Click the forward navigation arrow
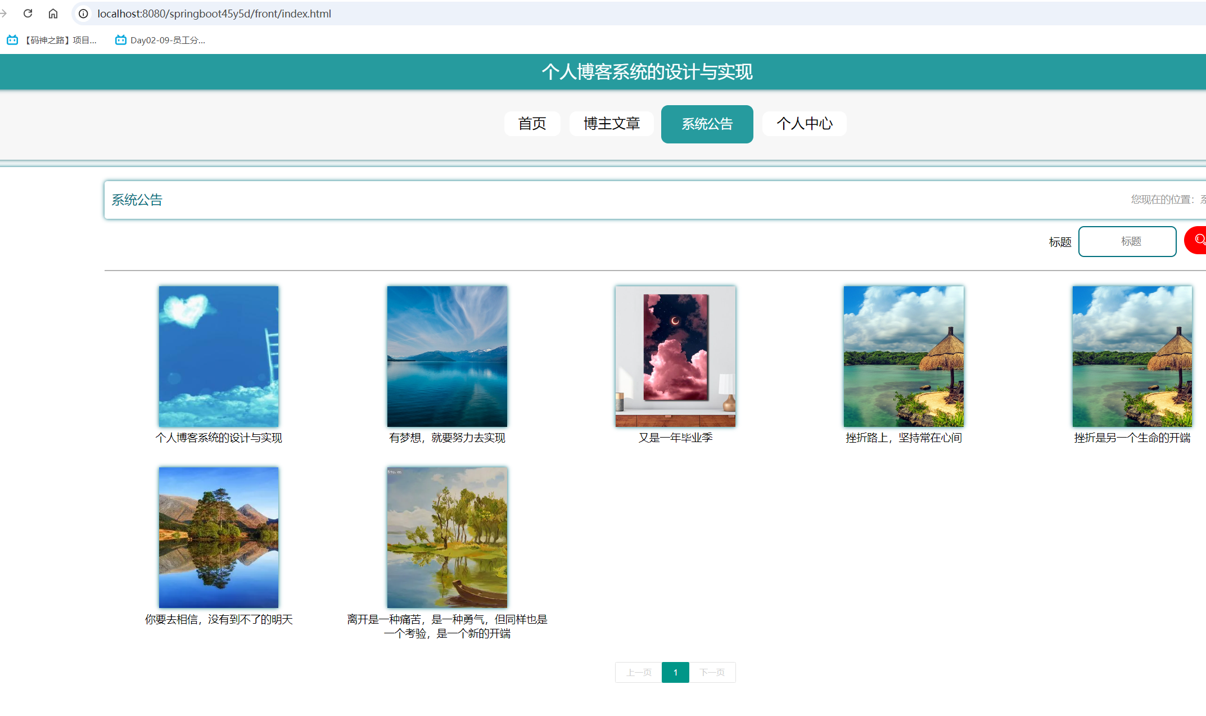The height and width of the screenshot is (716, 1206). pyautogui.click(x=4, y=13)
